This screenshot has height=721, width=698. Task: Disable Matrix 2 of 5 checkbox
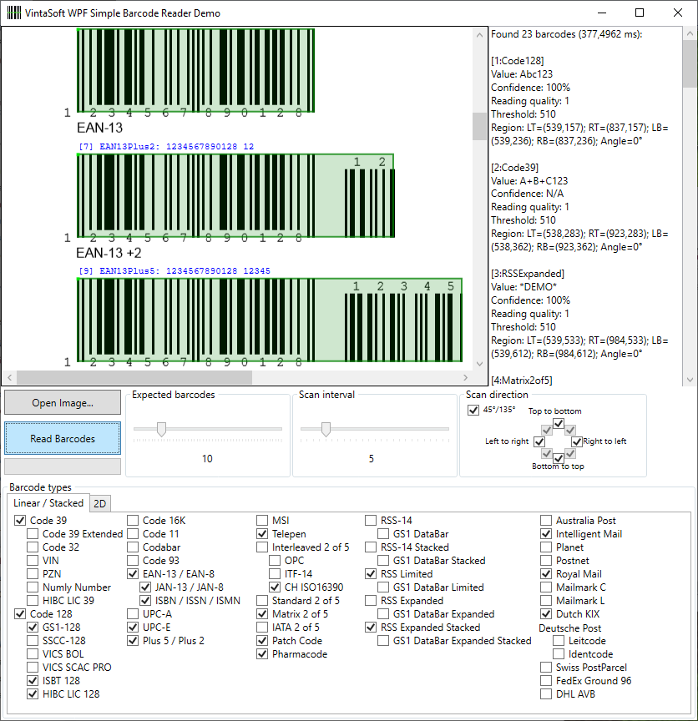262,613
